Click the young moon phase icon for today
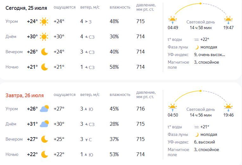 [197, 47]
